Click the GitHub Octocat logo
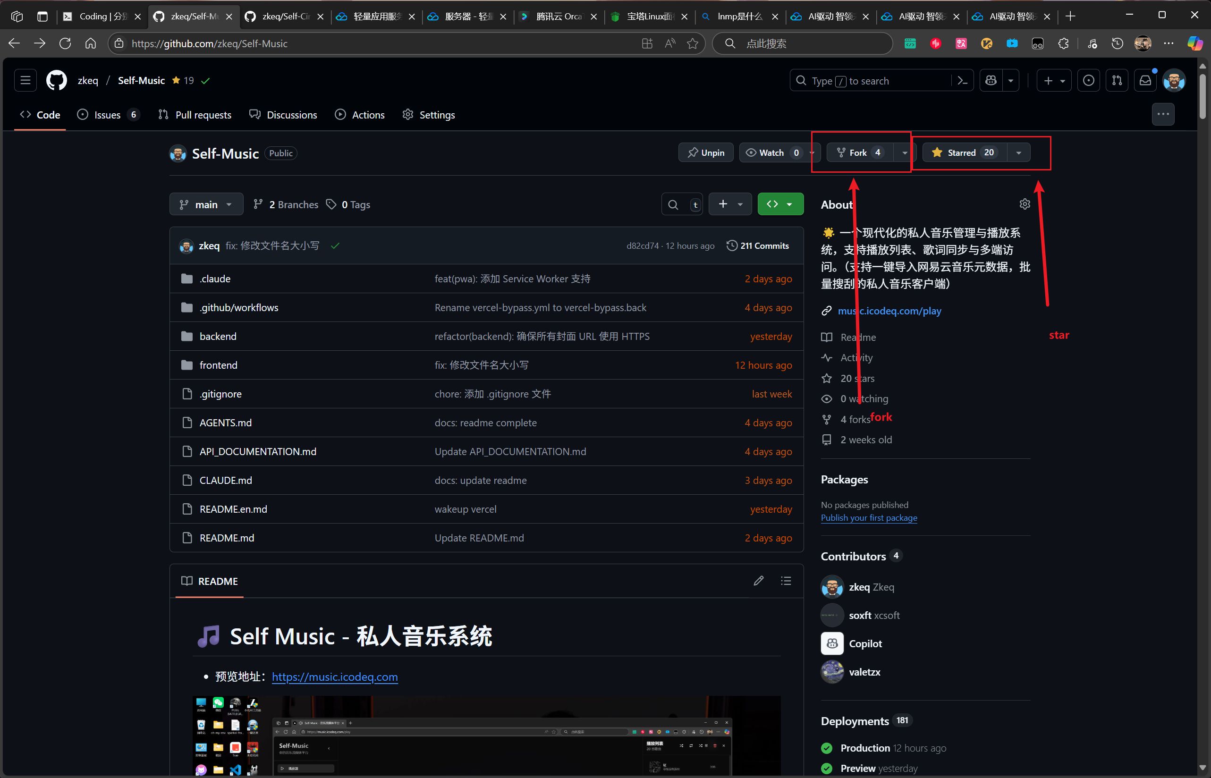This screenshot has width=1211, height=778. pyautogui.click(x=57, y=80)
